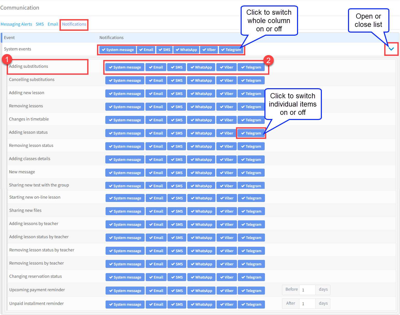
Task: Click the Unpaid installment reminder days field
Action: (x=307, y=303)
